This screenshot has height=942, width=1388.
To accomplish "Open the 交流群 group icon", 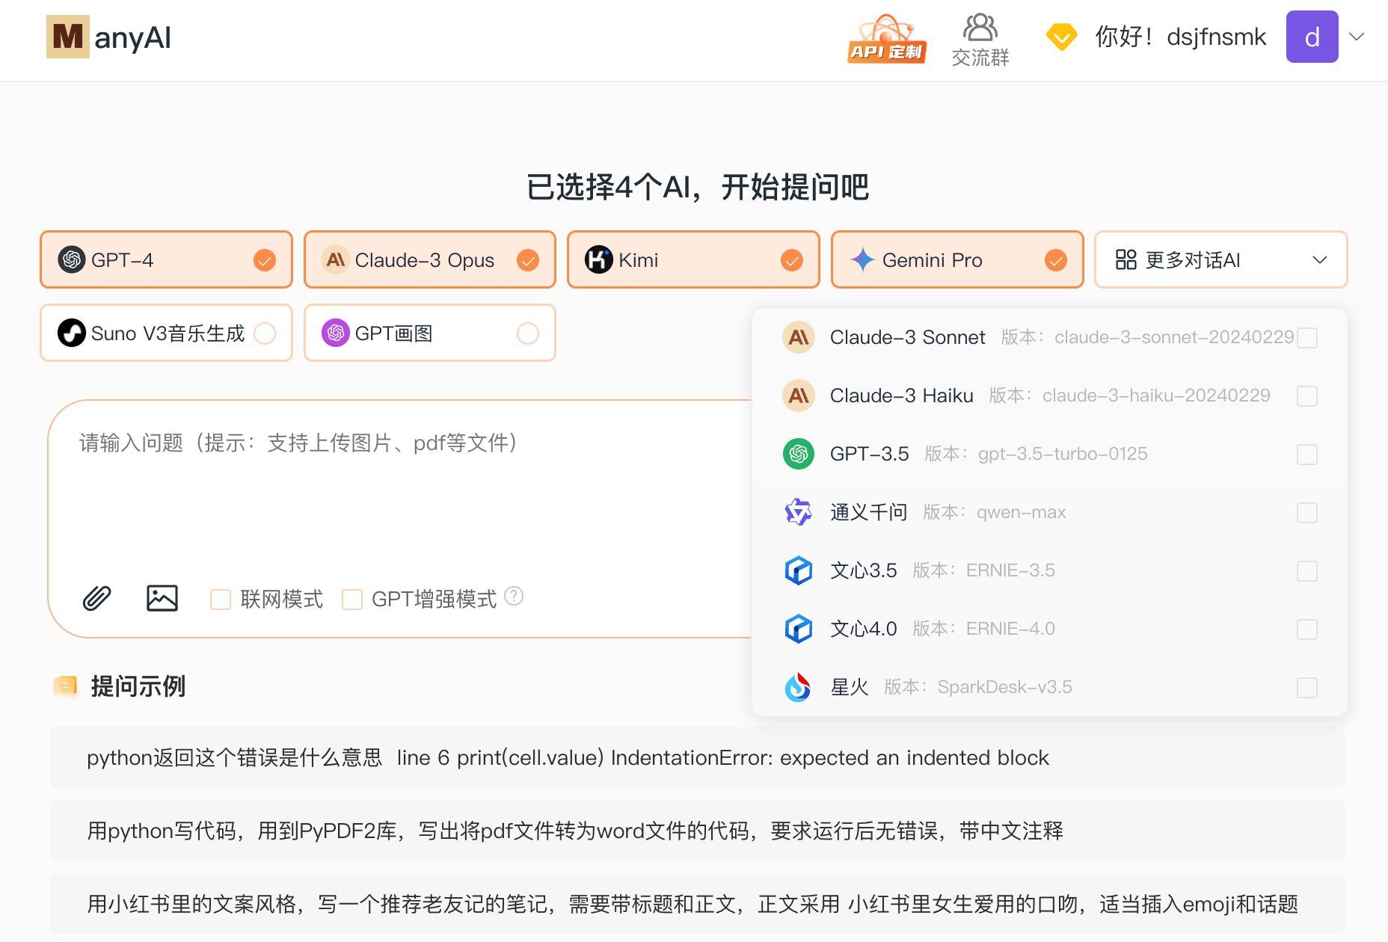I will click(x=980, y=40).
